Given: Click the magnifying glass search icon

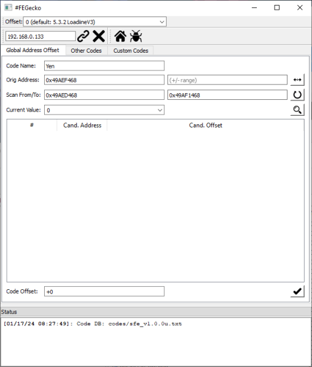Looking at the screenshot, I should tap(297, 110).
